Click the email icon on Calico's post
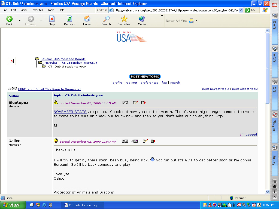The height and width of the screenshot is (209, 279). click(134, 141)
